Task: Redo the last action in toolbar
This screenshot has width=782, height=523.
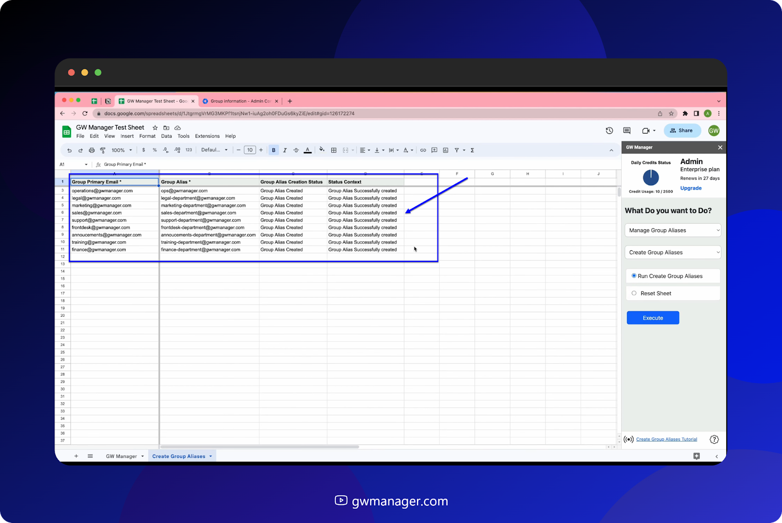Action: coord(80,150)
